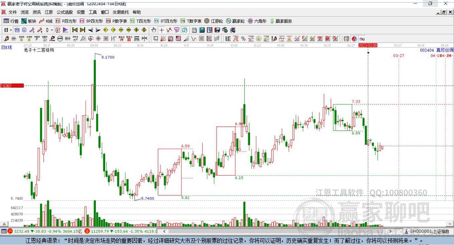The width and height of the screenshot is (454, 245).
Task: Open the T数字表 tool
Action: (191, 21)
